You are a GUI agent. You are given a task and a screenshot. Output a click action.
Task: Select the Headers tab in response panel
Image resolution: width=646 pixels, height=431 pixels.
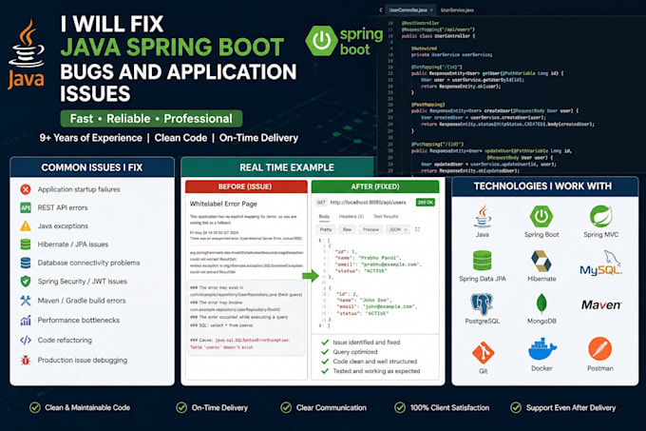(x=351, y=217)
